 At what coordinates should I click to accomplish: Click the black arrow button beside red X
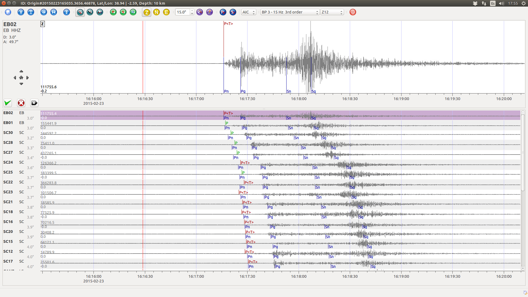(34, 103)
